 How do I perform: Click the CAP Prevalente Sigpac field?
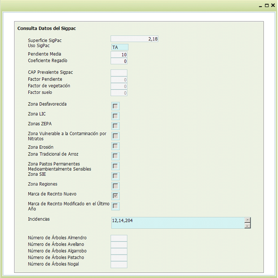(119, 73)
